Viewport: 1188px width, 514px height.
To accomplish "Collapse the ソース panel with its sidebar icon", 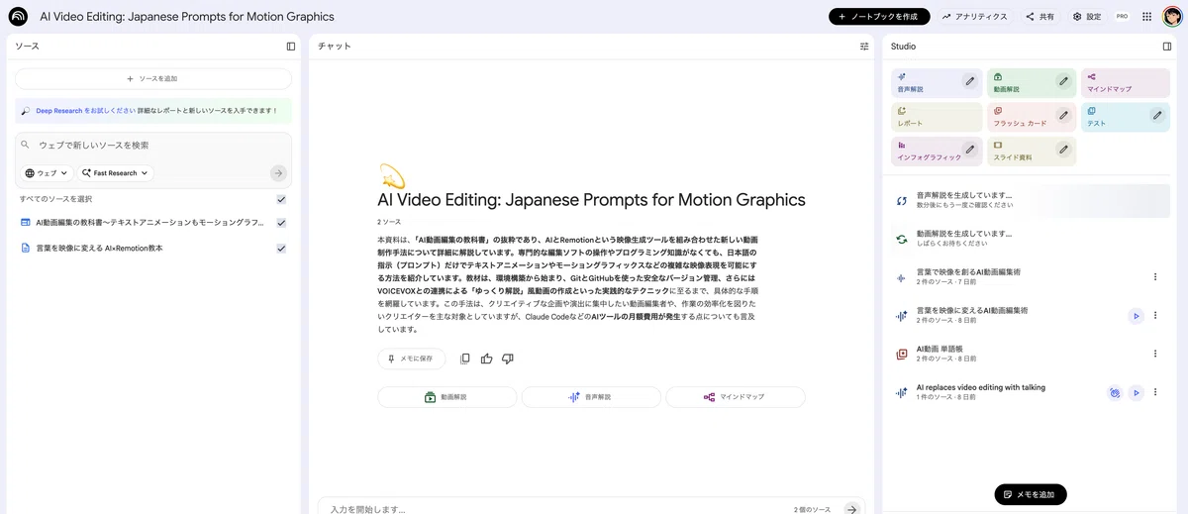I will tap(291, 47).
